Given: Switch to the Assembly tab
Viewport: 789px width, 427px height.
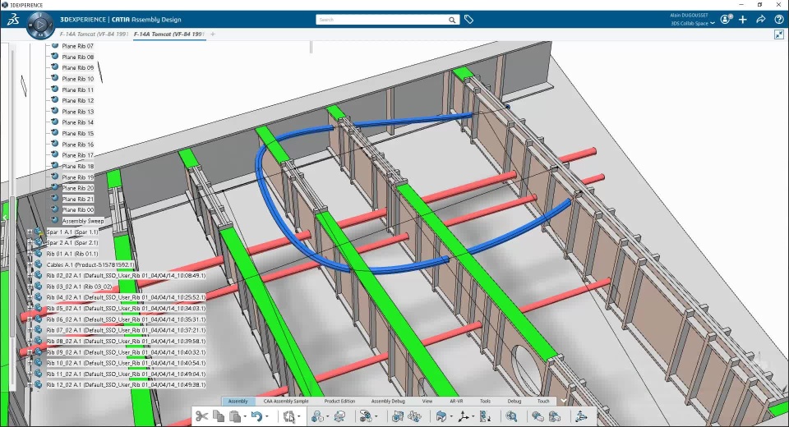Looking at the screenshot, I should point(238,401).
